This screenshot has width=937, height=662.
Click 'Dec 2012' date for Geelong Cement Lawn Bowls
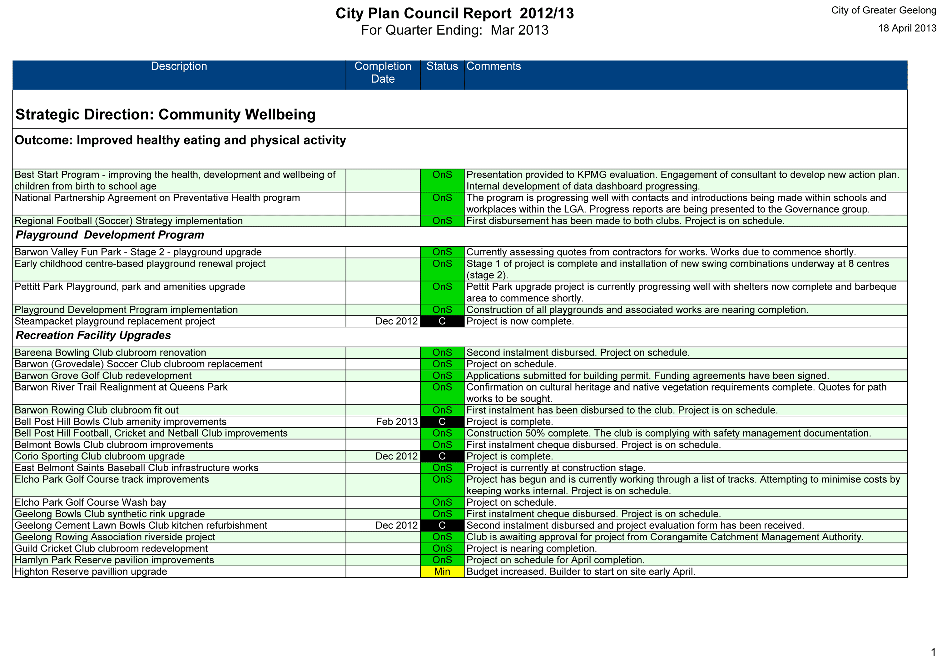(x=397, y=525)
